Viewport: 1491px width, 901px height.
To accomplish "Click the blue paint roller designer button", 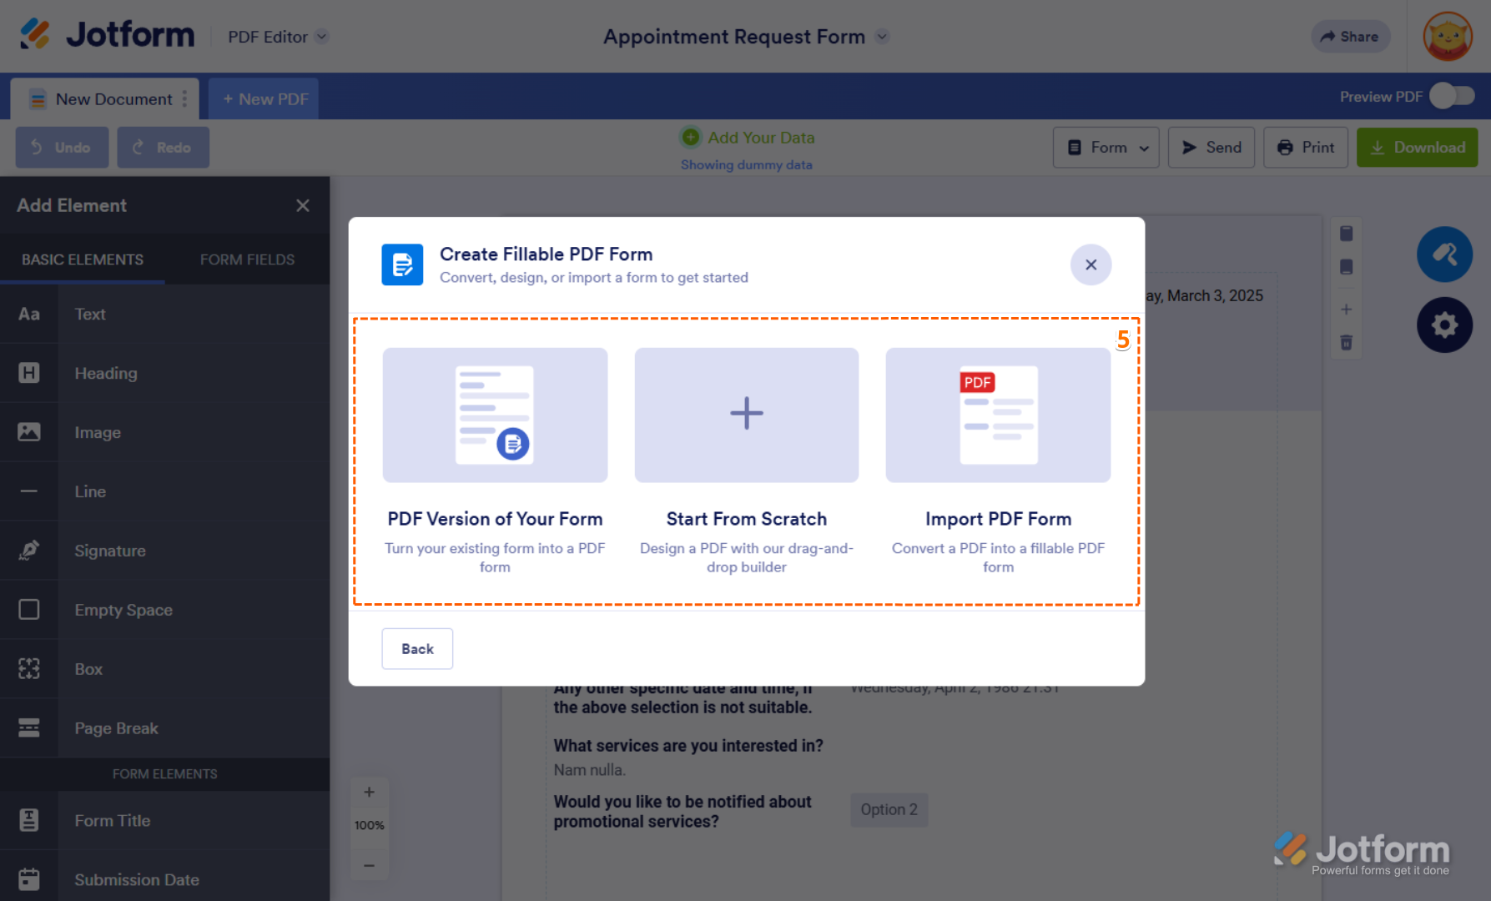I will click(1444, 254).
